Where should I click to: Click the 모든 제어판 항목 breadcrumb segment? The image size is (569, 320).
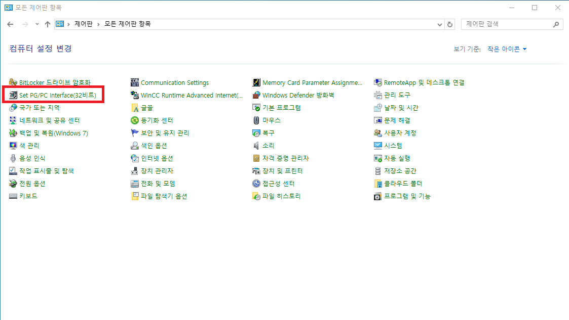tap(127, 24)
